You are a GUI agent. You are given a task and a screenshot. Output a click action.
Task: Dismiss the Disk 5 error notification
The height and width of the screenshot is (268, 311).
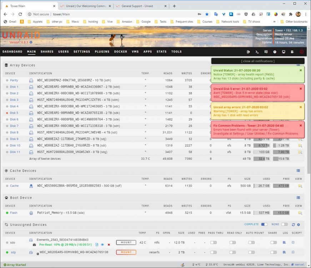[301, 89]
